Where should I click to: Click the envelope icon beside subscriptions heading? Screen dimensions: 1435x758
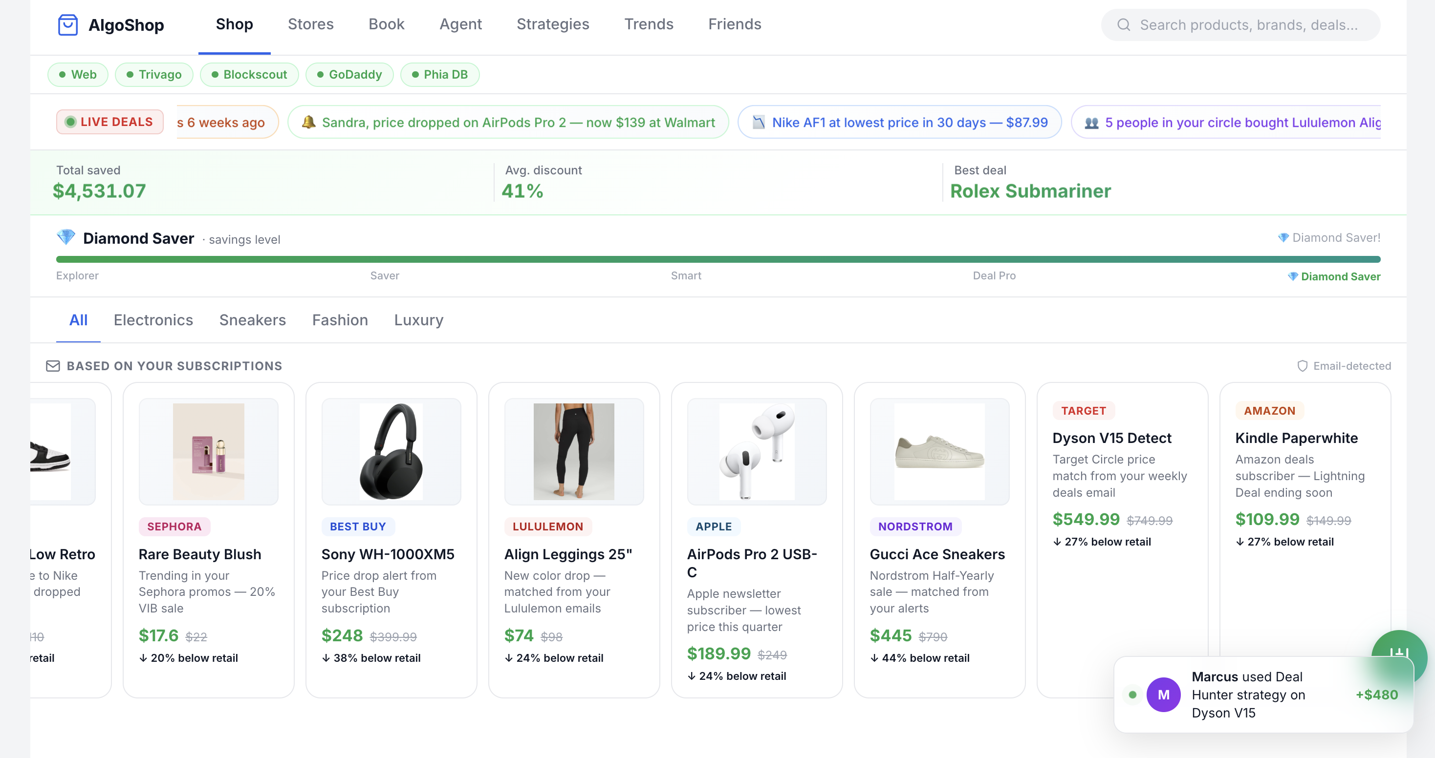(53, 366)
